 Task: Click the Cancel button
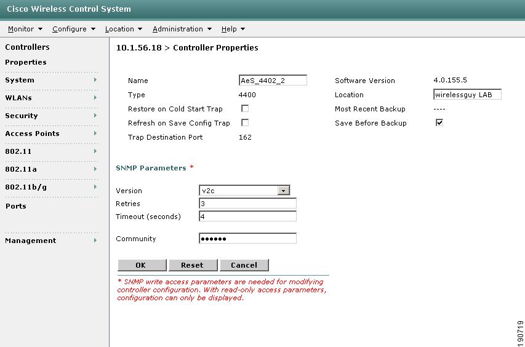[x=244, y=265]
